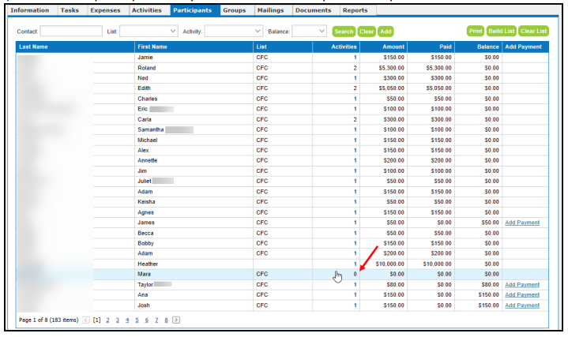Open the Documents tab
The width and height of the screenshot is (568, 337).
pyautogui.click(x=314, y=10)
